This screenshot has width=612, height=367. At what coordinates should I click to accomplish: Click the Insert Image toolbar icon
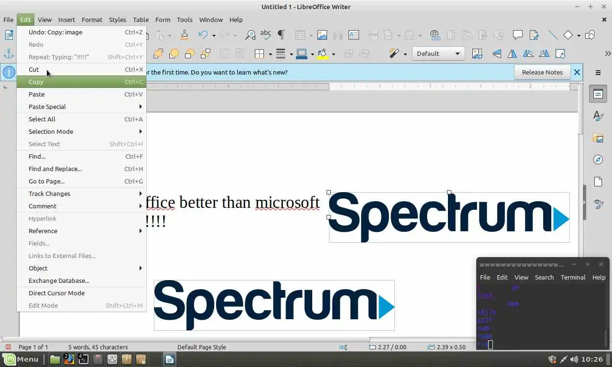322,35
